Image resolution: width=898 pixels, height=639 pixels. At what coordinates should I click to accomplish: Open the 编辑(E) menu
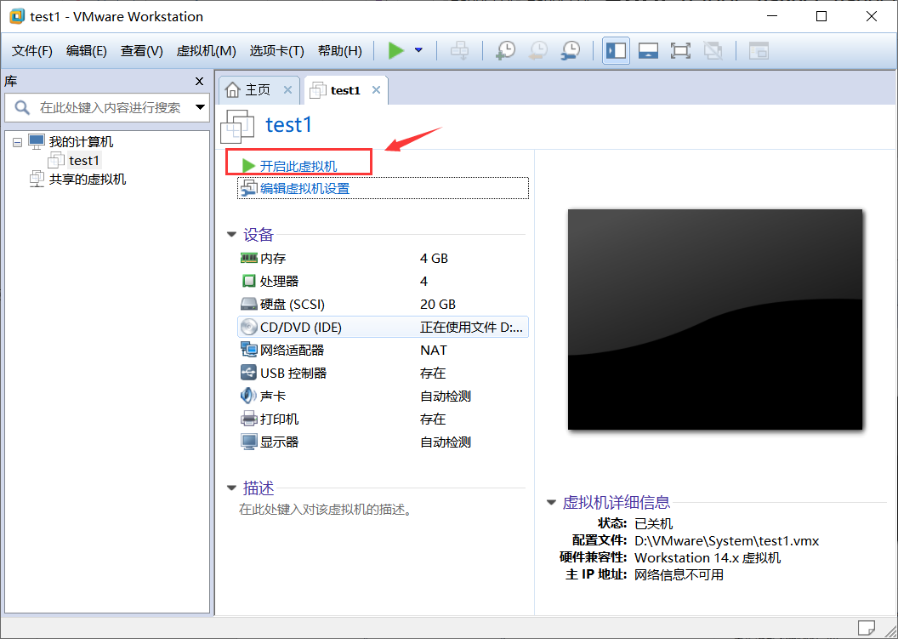pyautogui.click(x=87, y=51)
